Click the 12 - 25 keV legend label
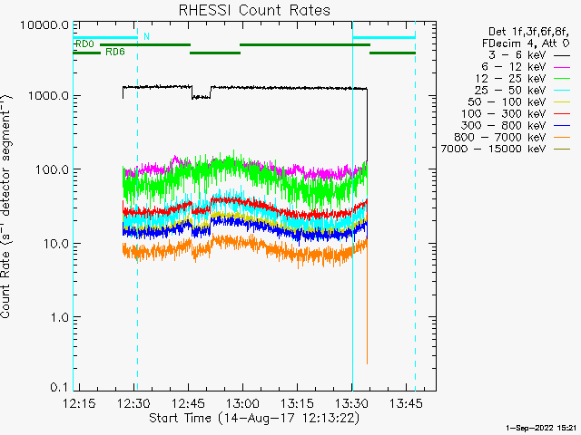The image size is (581, 435). point(510,79)
